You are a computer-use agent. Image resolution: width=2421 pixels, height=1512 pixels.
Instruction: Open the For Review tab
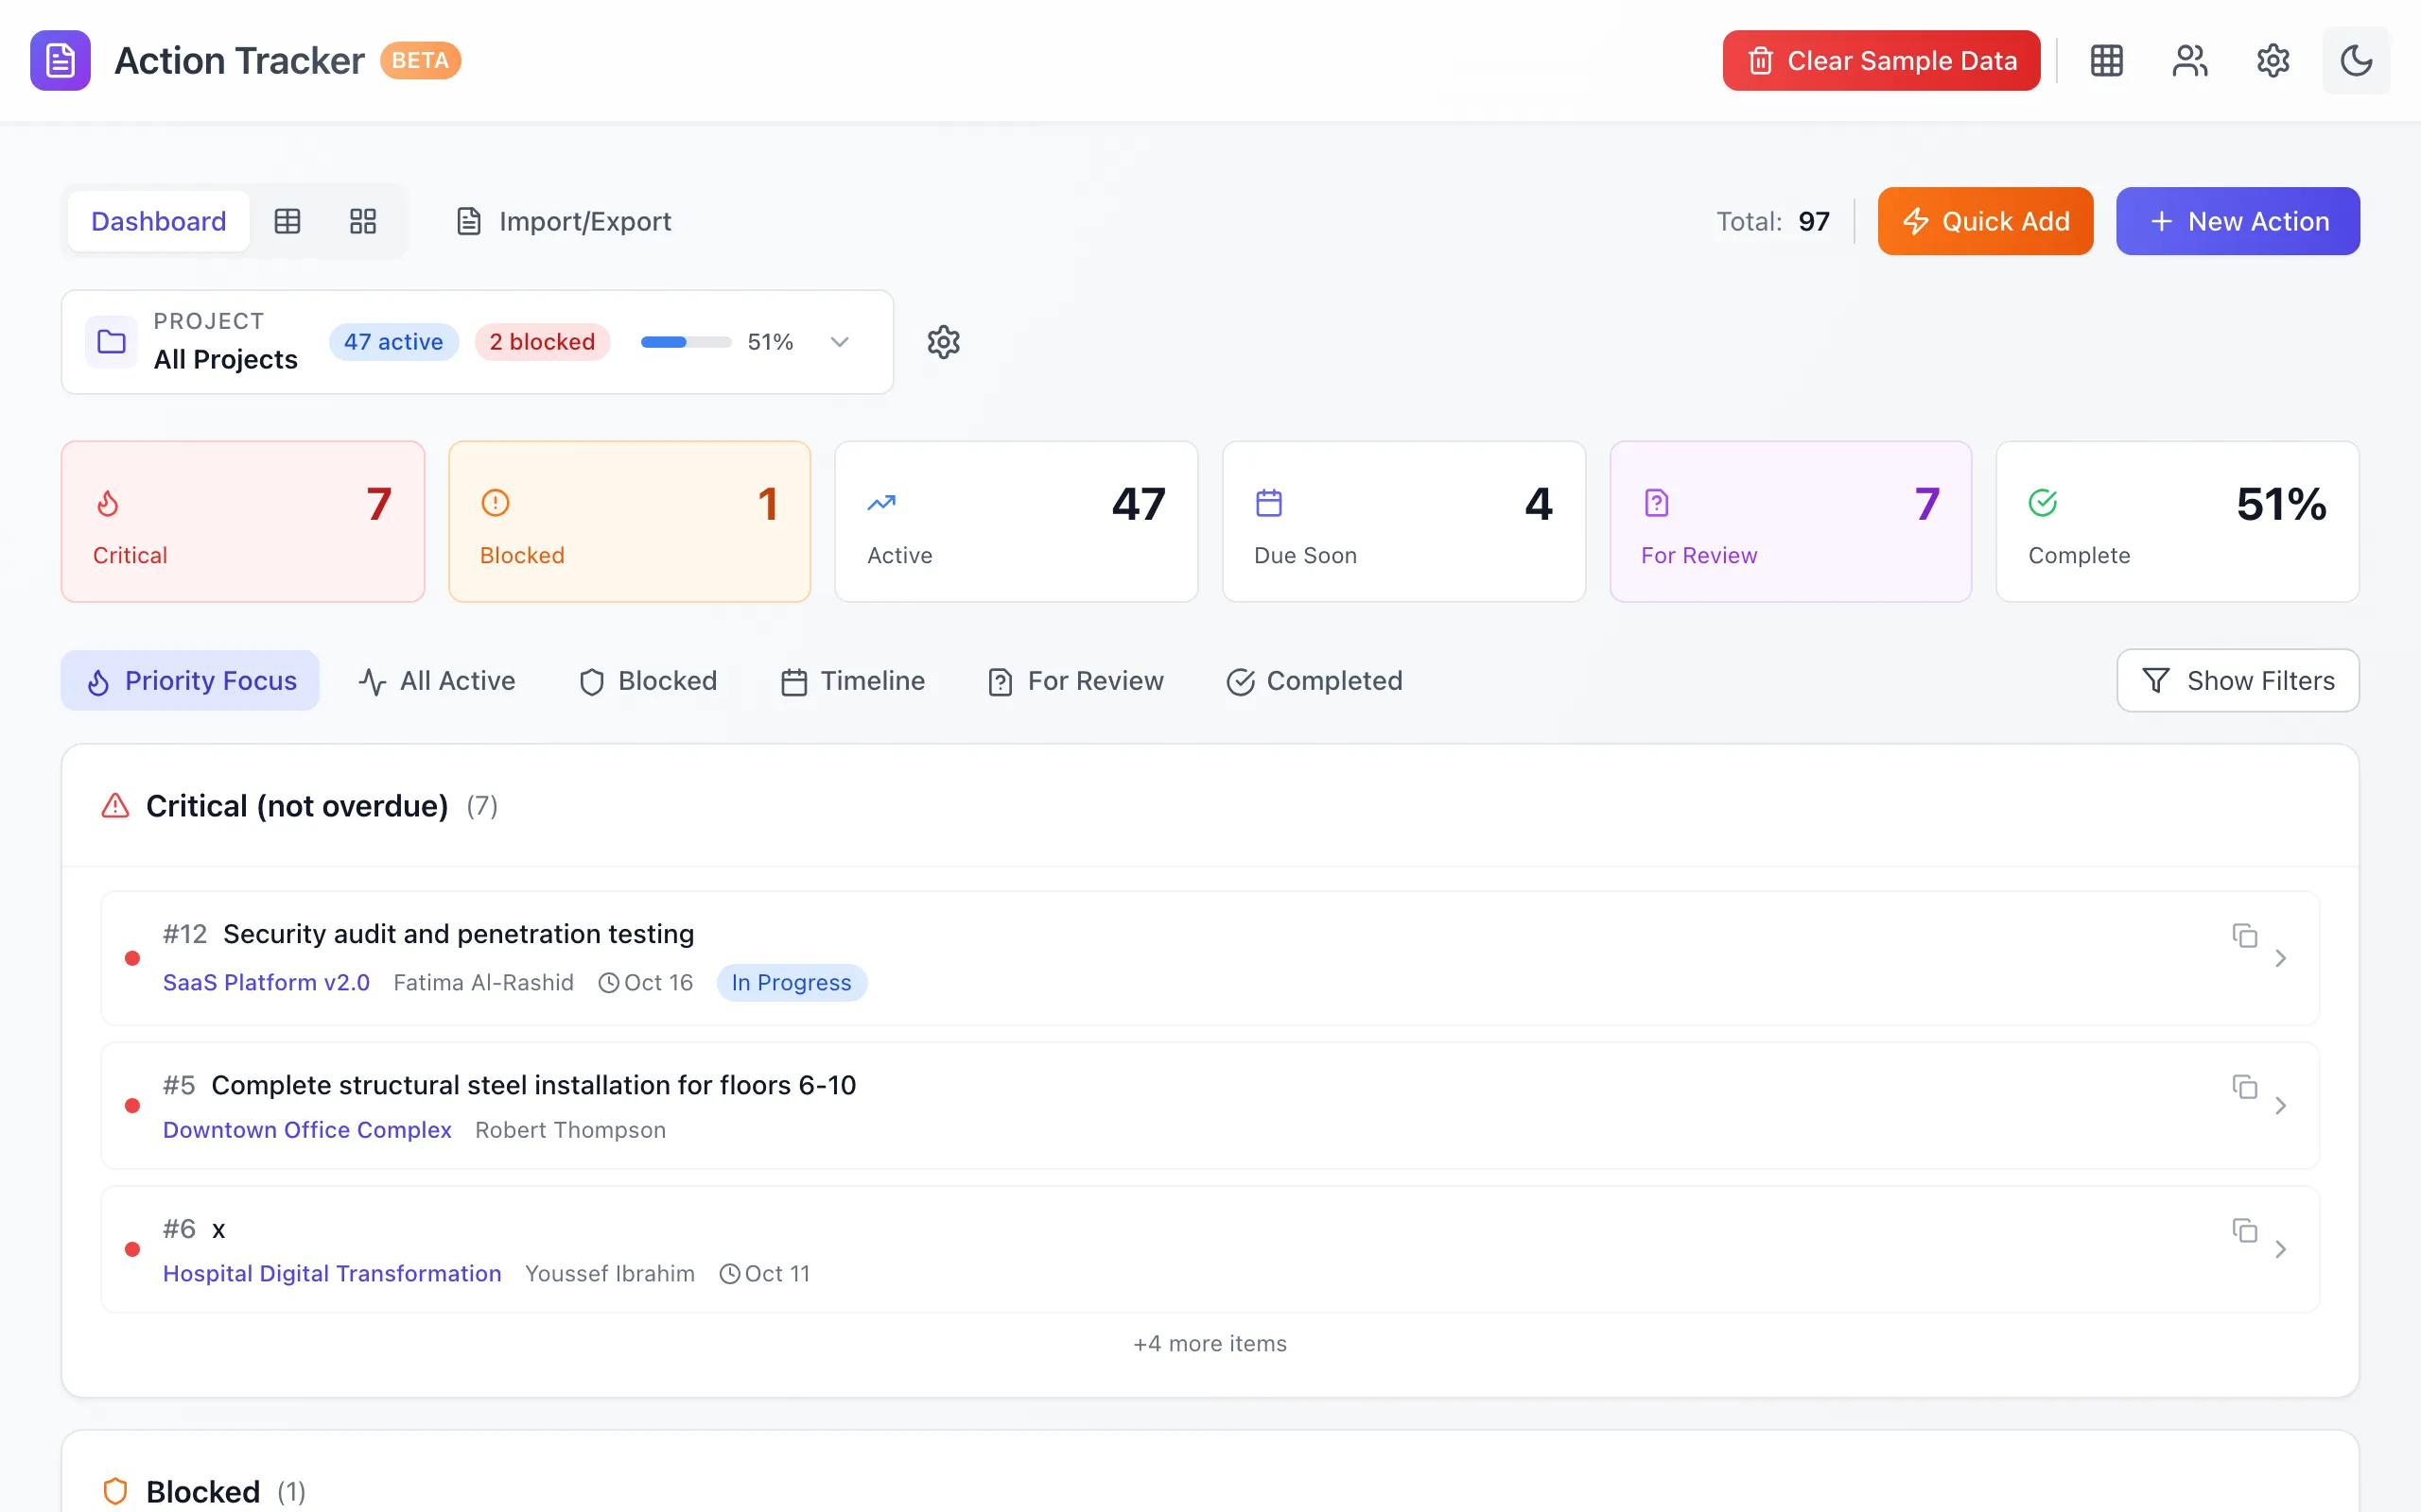(1074, 681)
